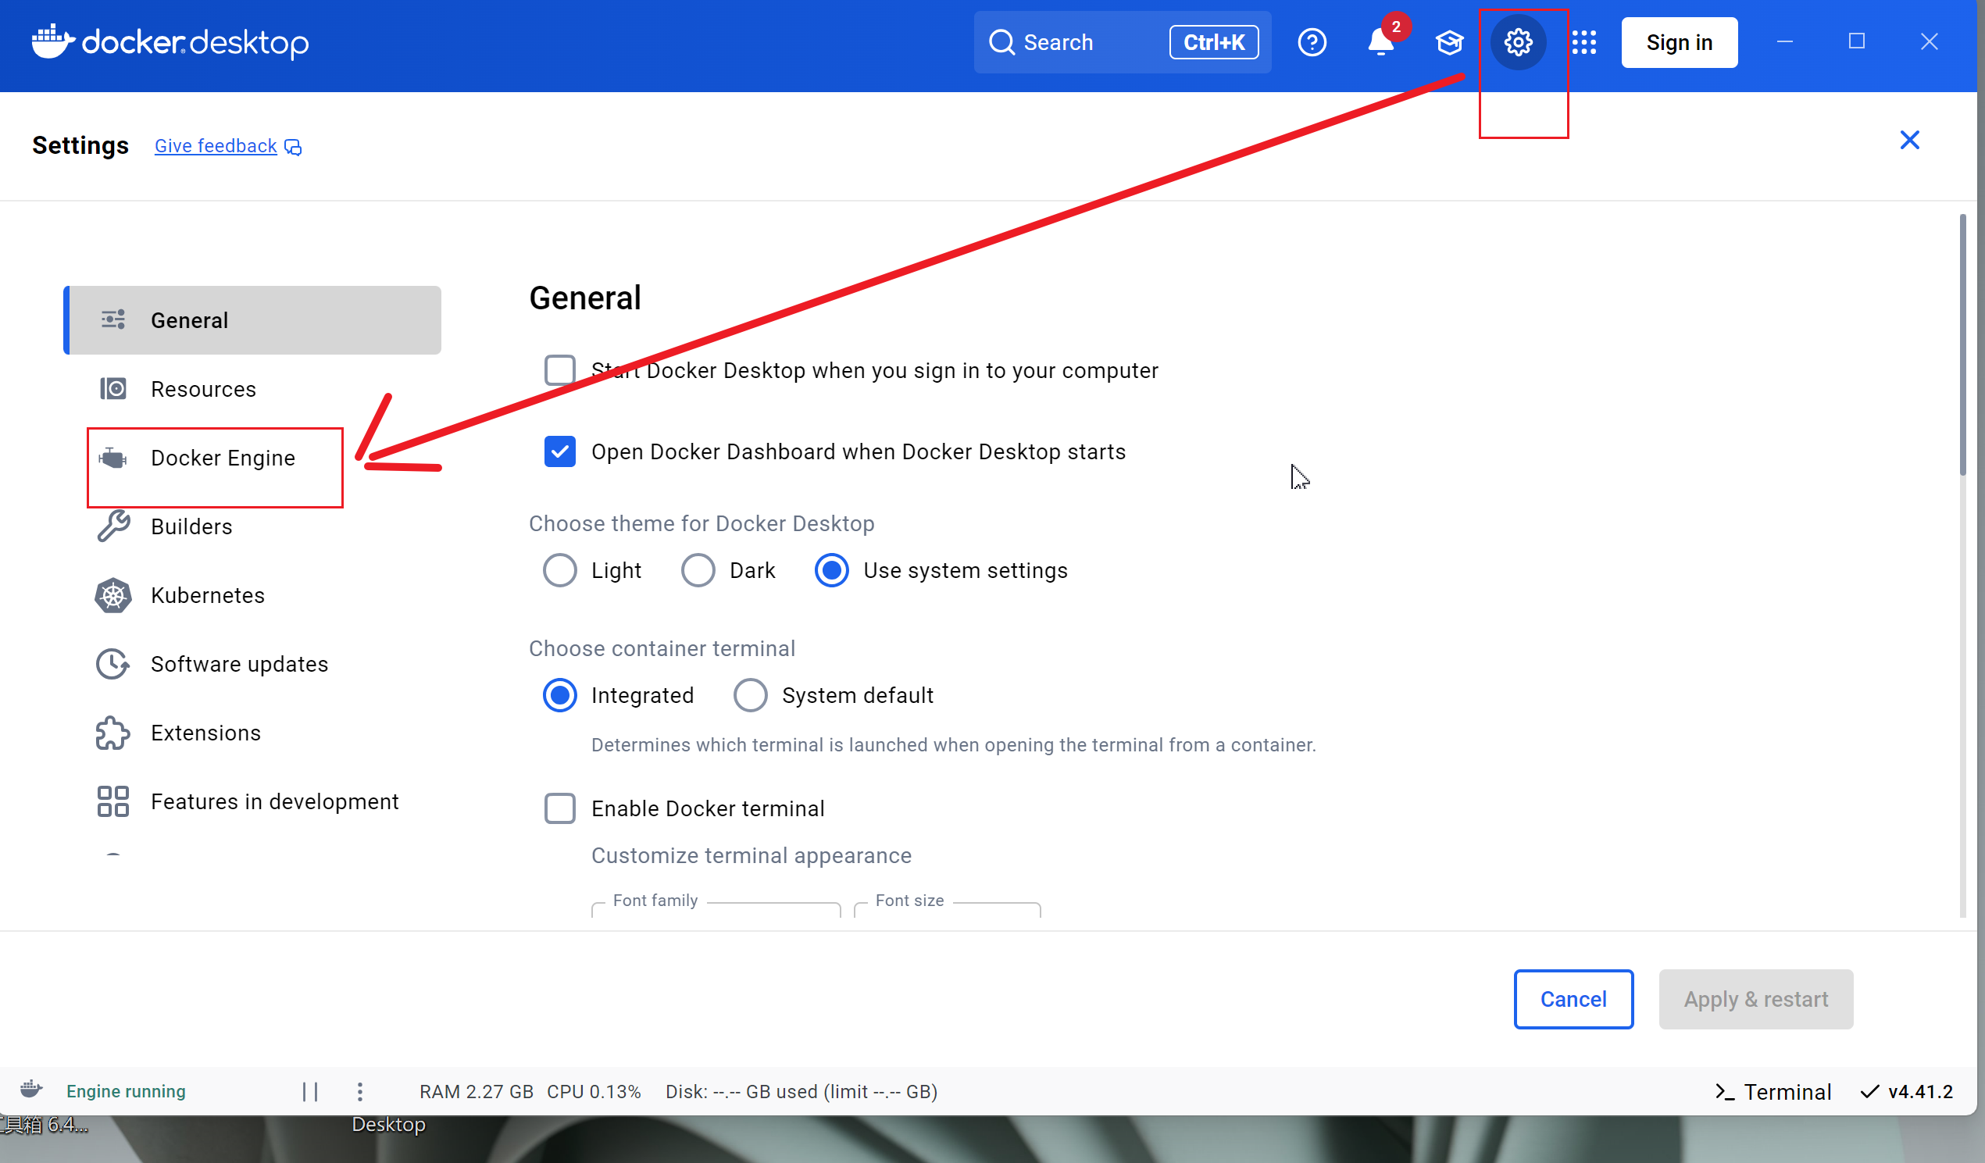Open the Settings gear icon
1985x1163 pixels.
[1517, 41]
